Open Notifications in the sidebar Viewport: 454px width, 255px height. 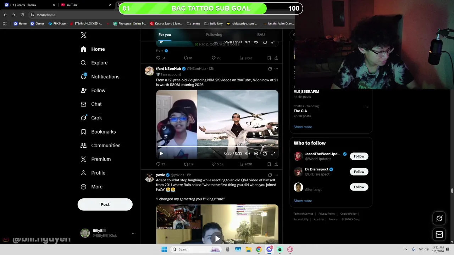tap(100, 76)
